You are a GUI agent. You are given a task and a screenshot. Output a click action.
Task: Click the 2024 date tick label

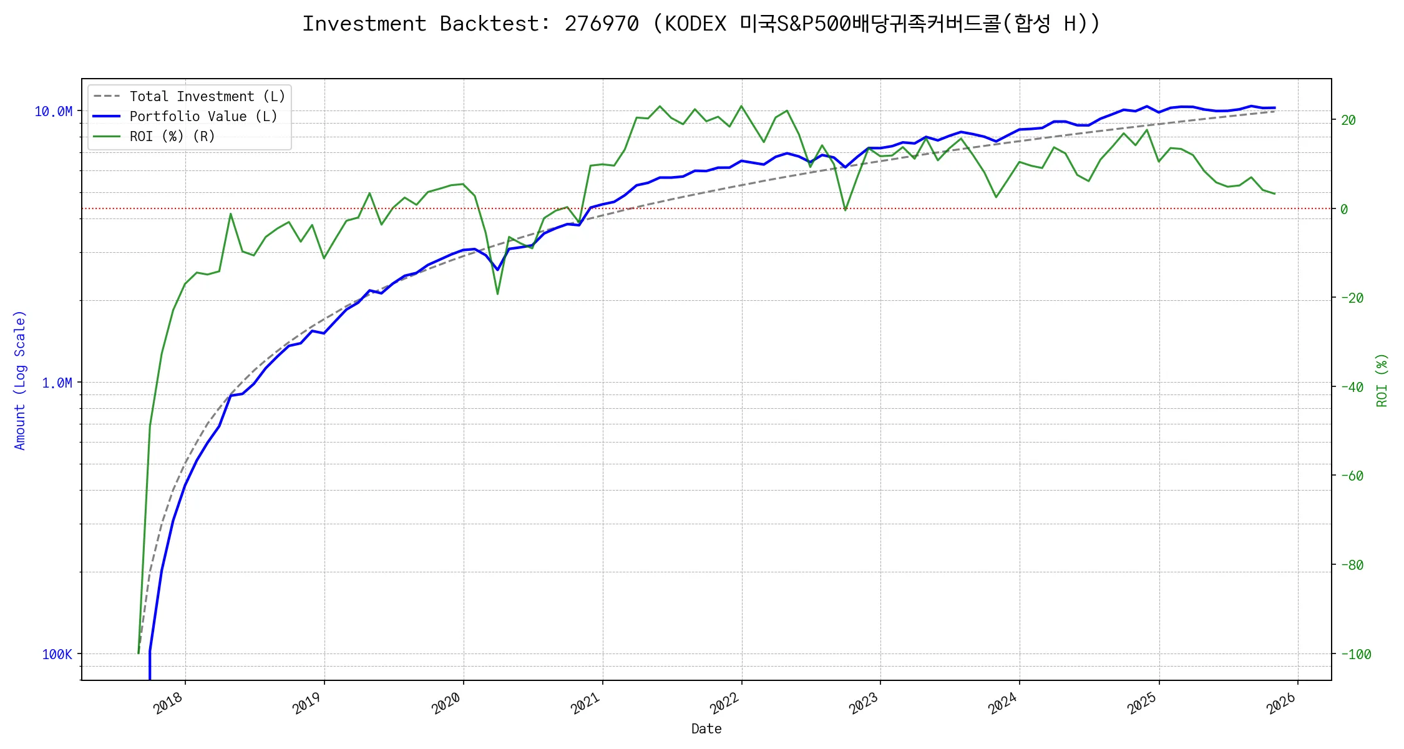pos(1003,703)
